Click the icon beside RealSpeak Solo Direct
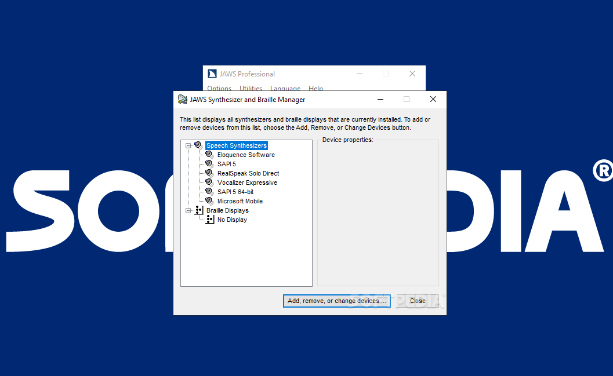613x376 pixels. (x=209, y=173)
